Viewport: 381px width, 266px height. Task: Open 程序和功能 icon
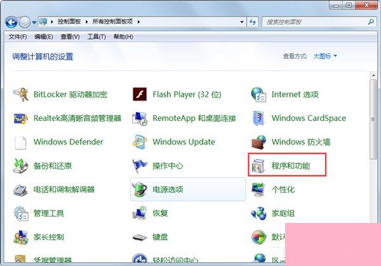click(x=258, y=166)
